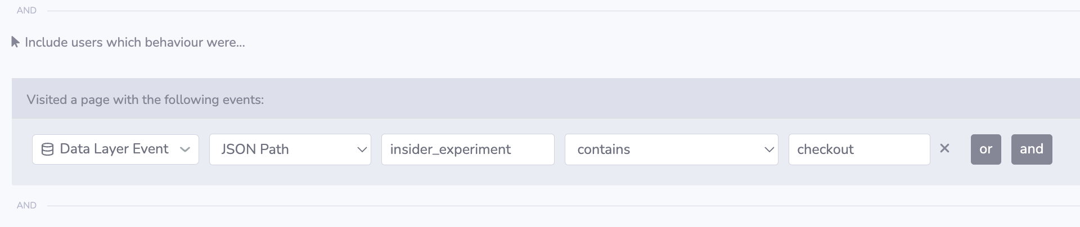Screen dimensions: 1080x227
Task: Click the database icon in Data Layer Event
Action: tap(48, 149)
